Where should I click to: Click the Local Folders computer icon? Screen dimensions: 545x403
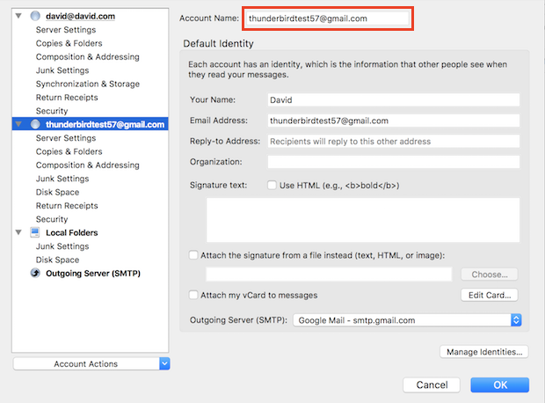tap(35, 232)
